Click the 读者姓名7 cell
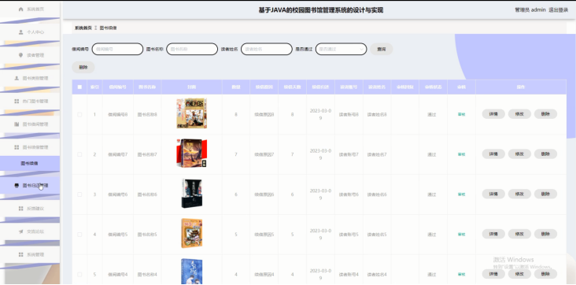The width and height of the screenshot is (576, 285). (x=377, y=154)
